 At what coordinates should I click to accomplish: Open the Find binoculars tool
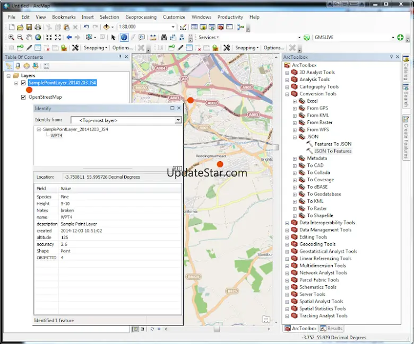(x=164, y=38)
